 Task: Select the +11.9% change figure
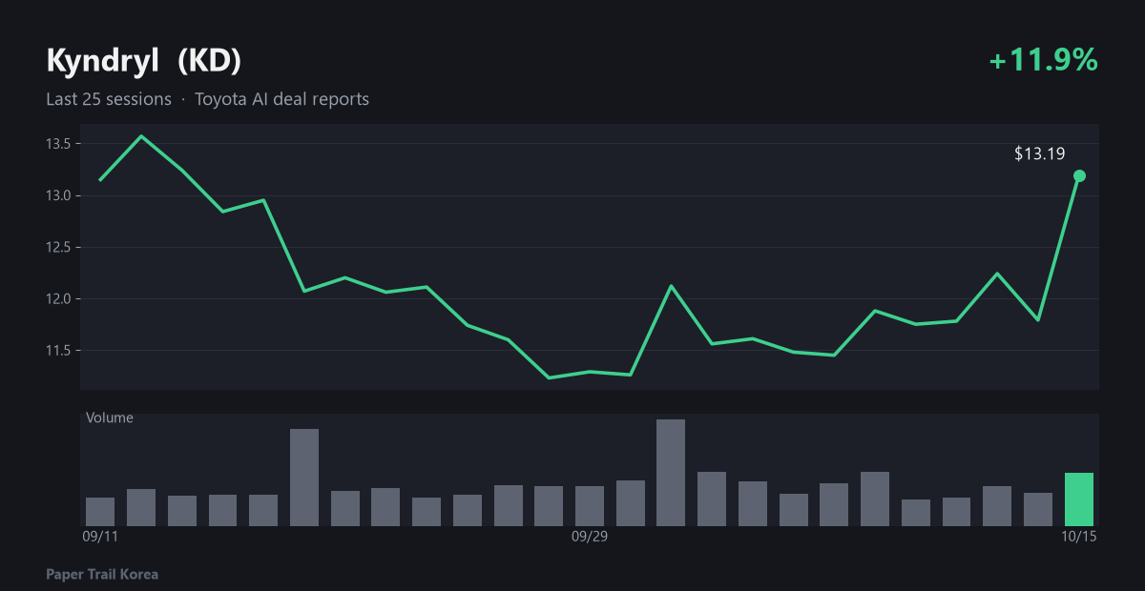[x=1044, y=60]
